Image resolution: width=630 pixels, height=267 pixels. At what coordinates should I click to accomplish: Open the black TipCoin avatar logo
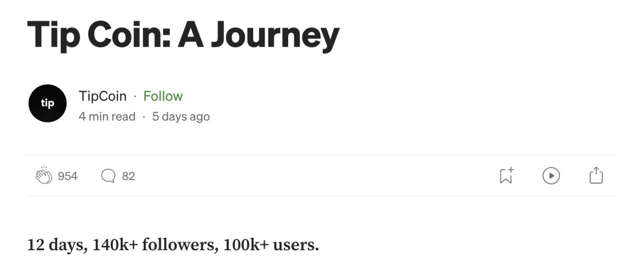point(47,104)
